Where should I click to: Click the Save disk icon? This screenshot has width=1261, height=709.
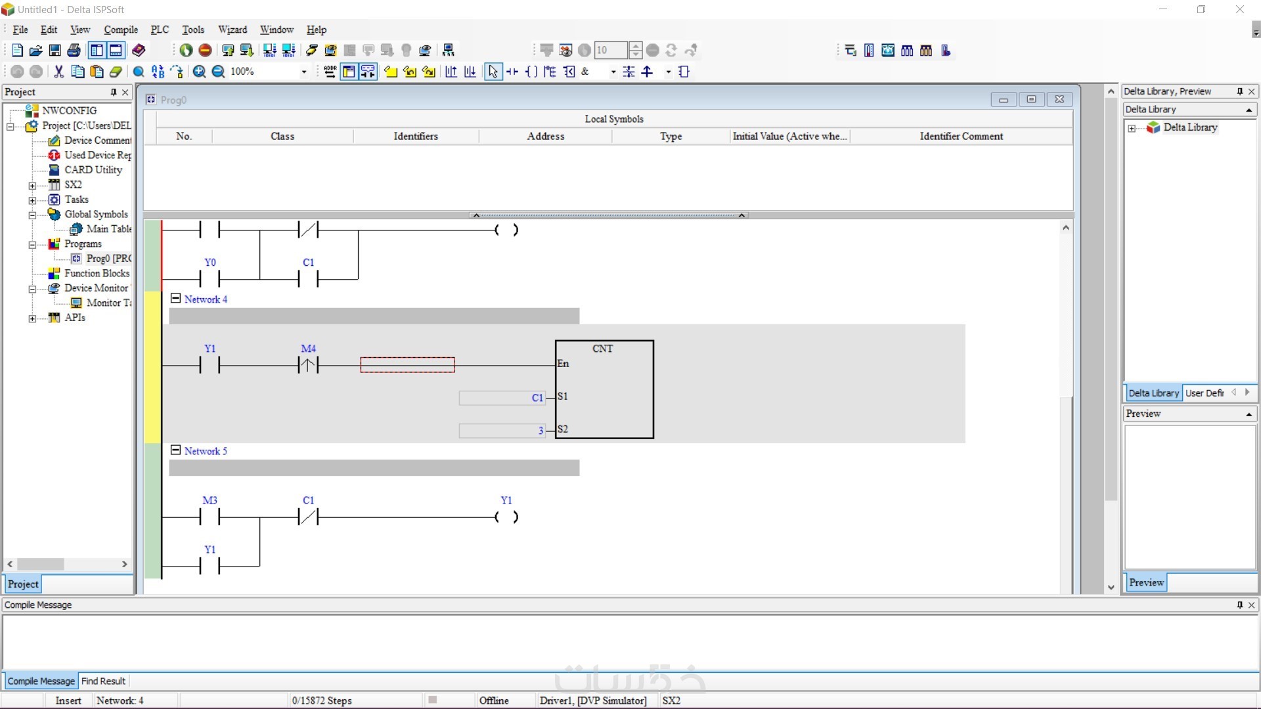pyautogui.click(x=55, y=51)
